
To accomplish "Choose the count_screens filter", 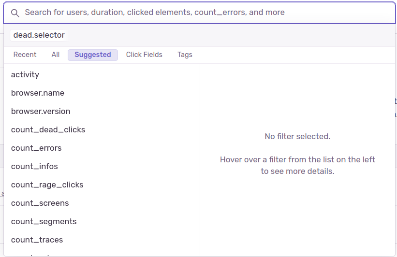I will pyautogui.click(x=40, y=203).
